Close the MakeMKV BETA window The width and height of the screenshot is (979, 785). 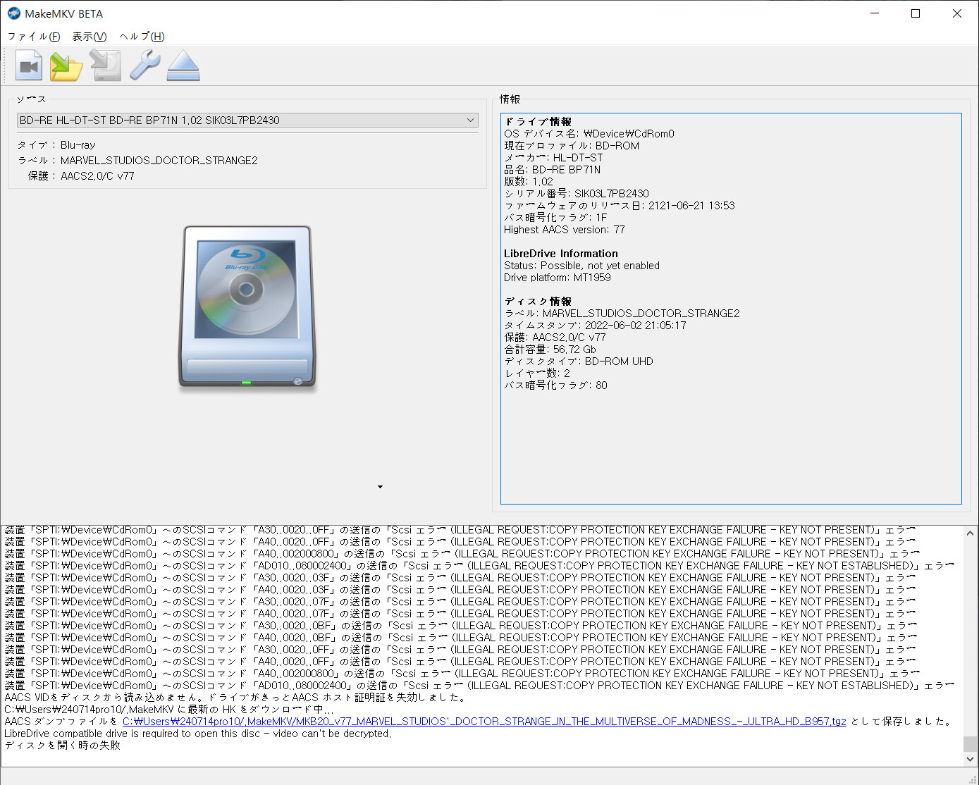pos(957,13)
